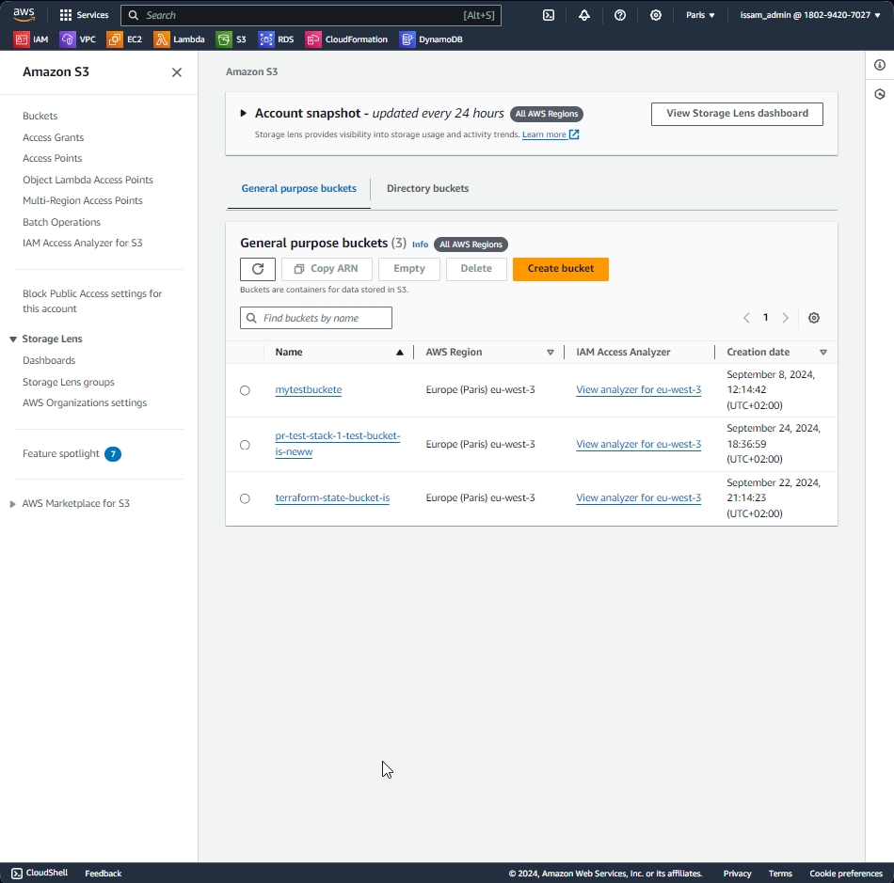
Task: Open the settings gear in top navigation
Action: point(656,15)
